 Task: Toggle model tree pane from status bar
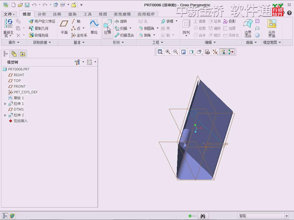coord(5,216)
